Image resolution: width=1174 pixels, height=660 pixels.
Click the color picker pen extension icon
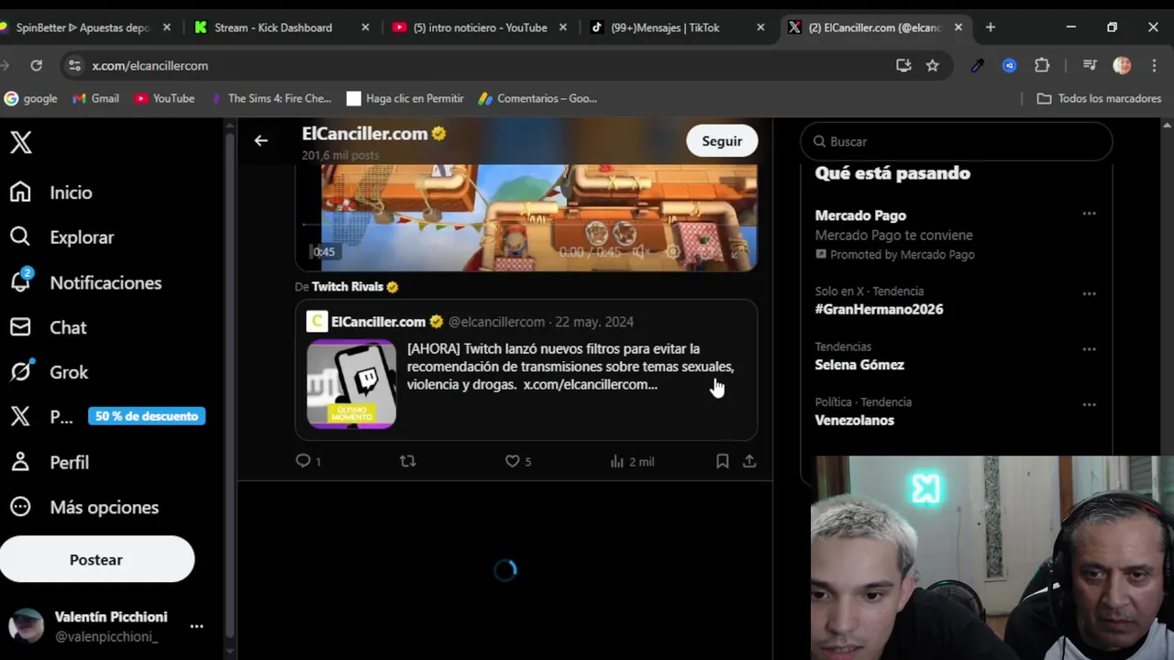pyautogui.click(x=978, y=65)
